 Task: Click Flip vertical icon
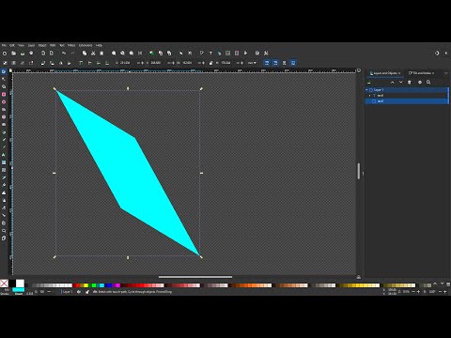[x=70, y=63]
